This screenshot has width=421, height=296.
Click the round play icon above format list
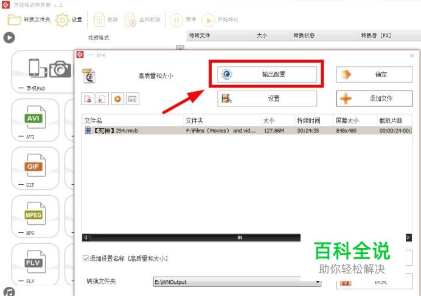[9, 38]
